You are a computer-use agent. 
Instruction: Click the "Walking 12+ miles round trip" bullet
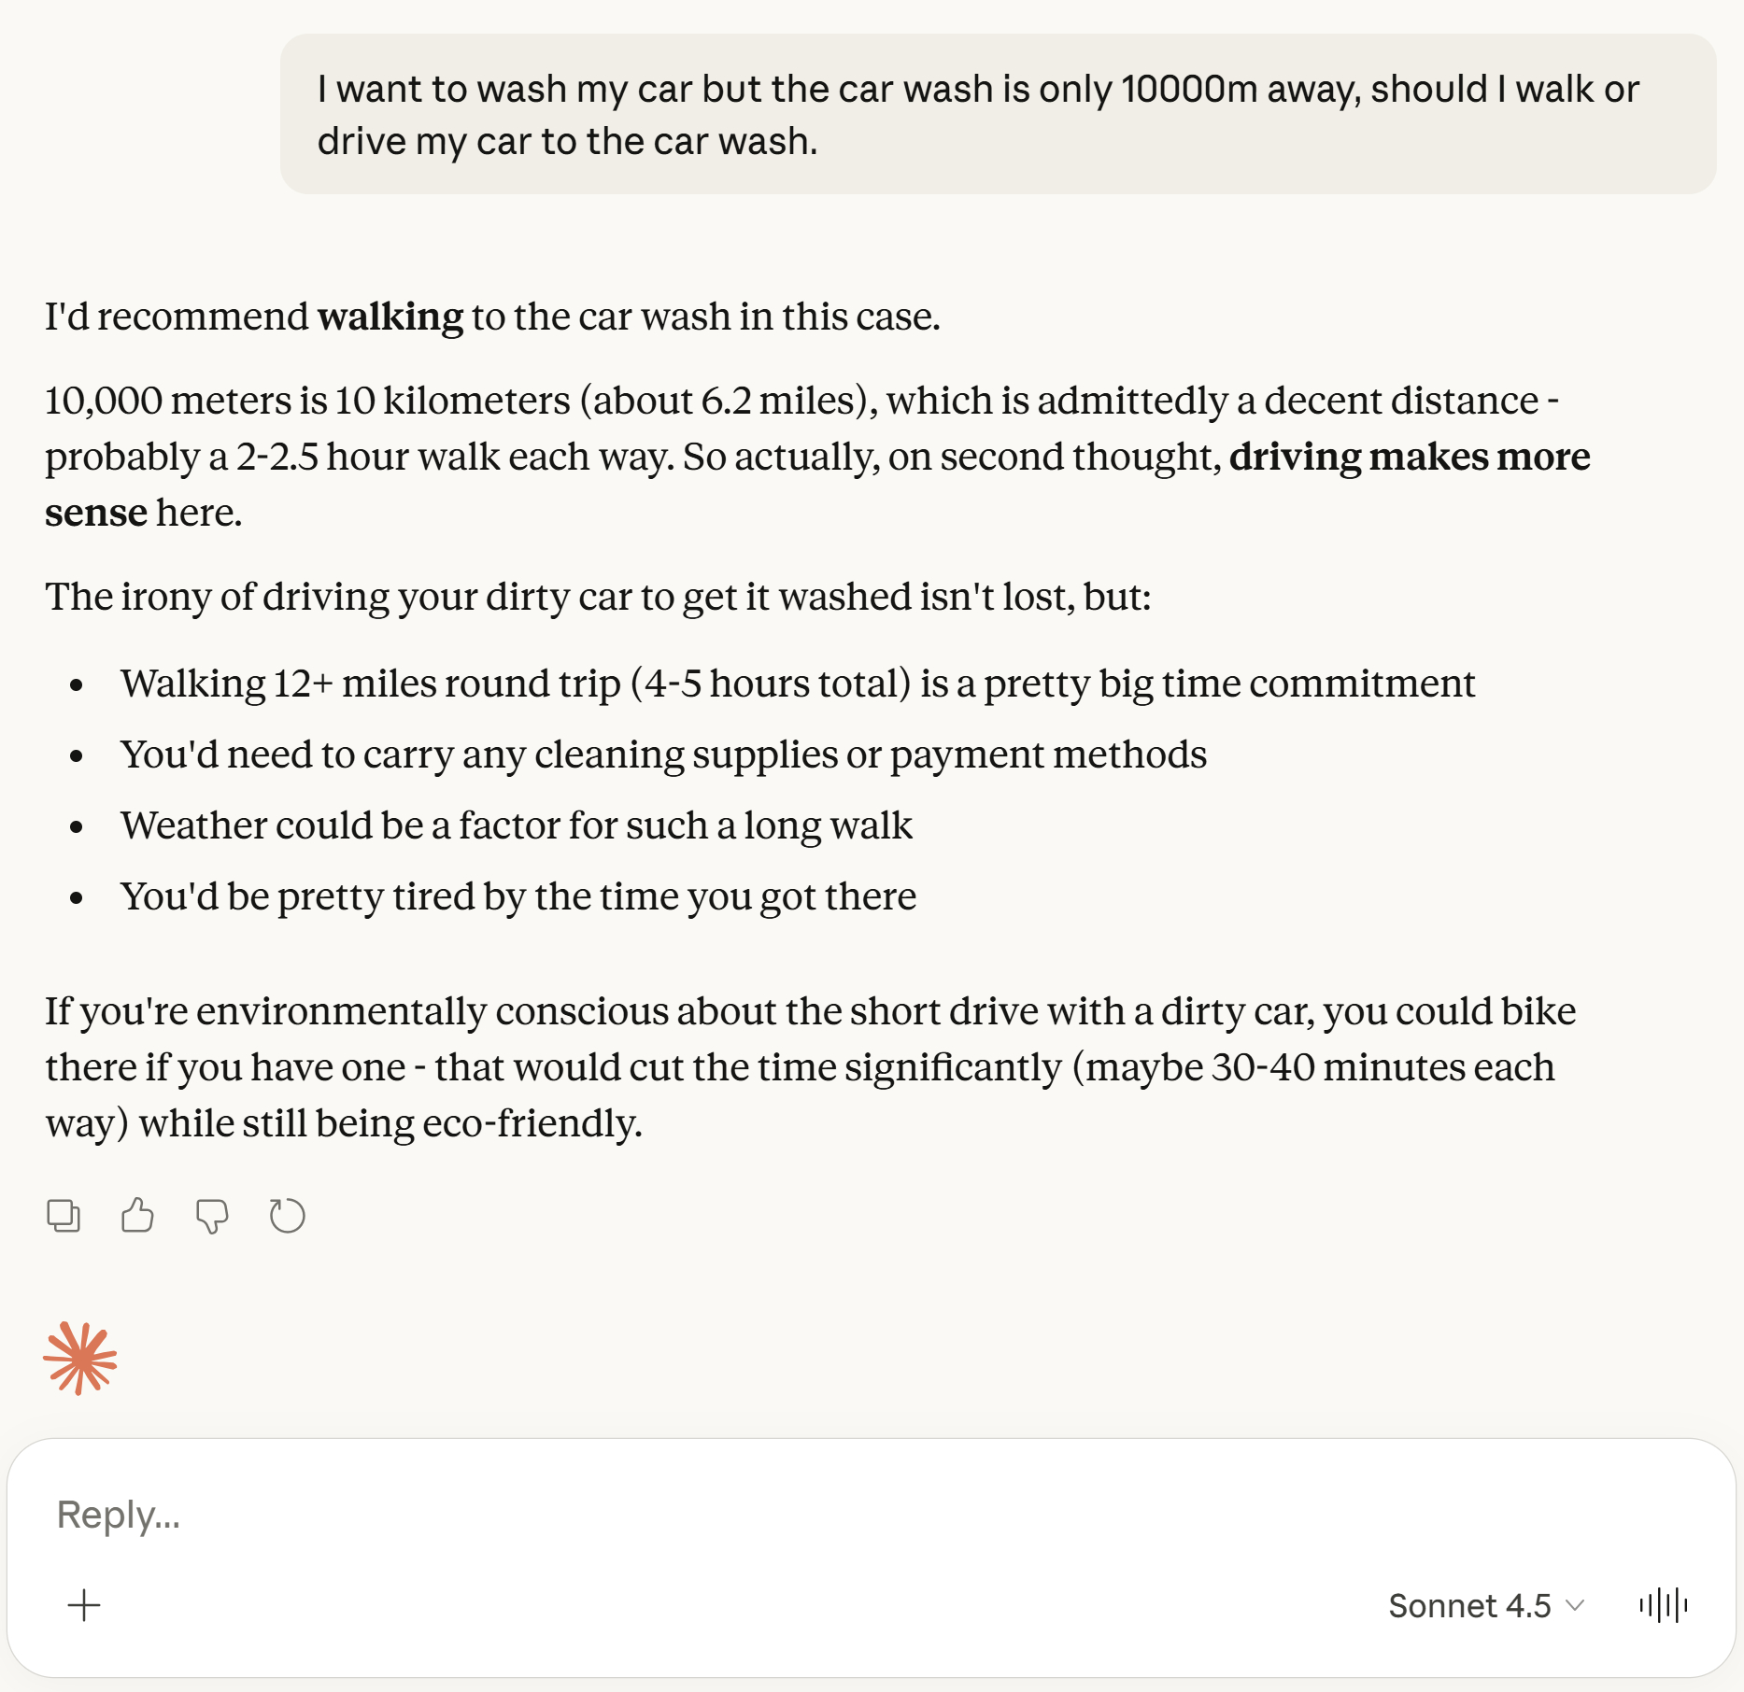click(797, 684)
